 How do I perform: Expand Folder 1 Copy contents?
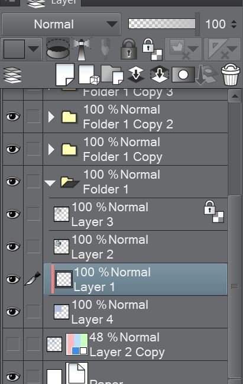pos(51,149)
